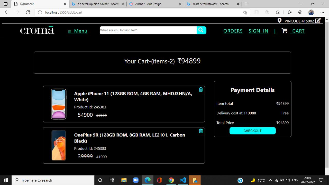329x185 pixels.
Task: Click the PINCODE 415002 text
Action: click(x=299, y=21)
